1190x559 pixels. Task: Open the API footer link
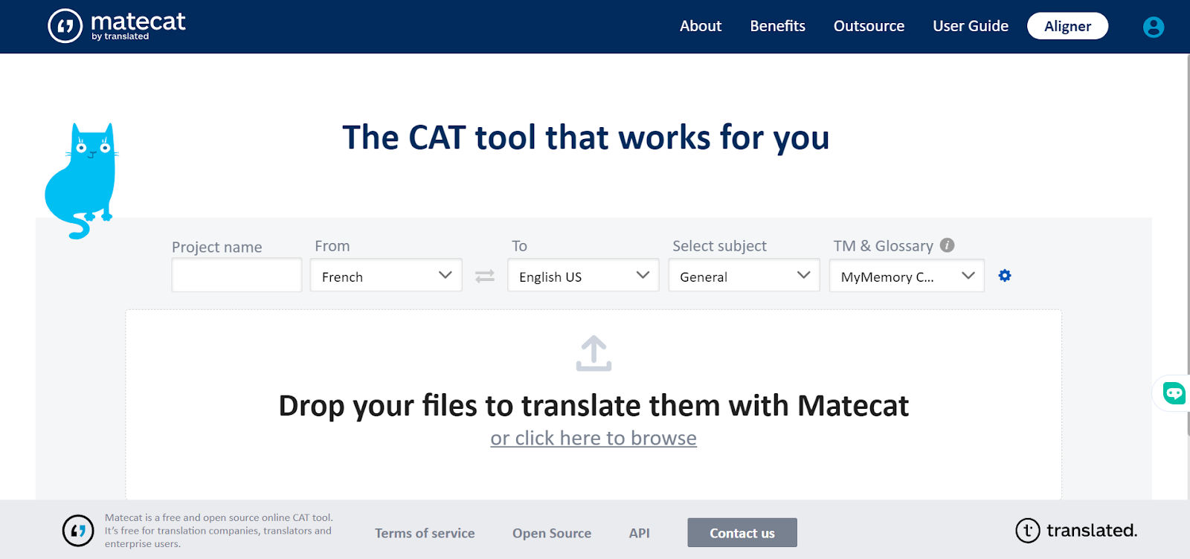coord(640,533)
